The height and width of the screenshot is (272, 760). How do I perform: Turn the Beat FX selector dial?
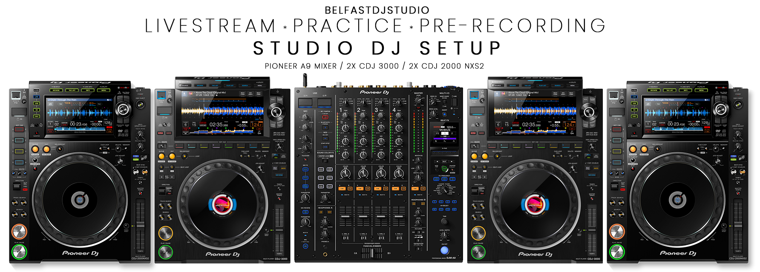444,189
